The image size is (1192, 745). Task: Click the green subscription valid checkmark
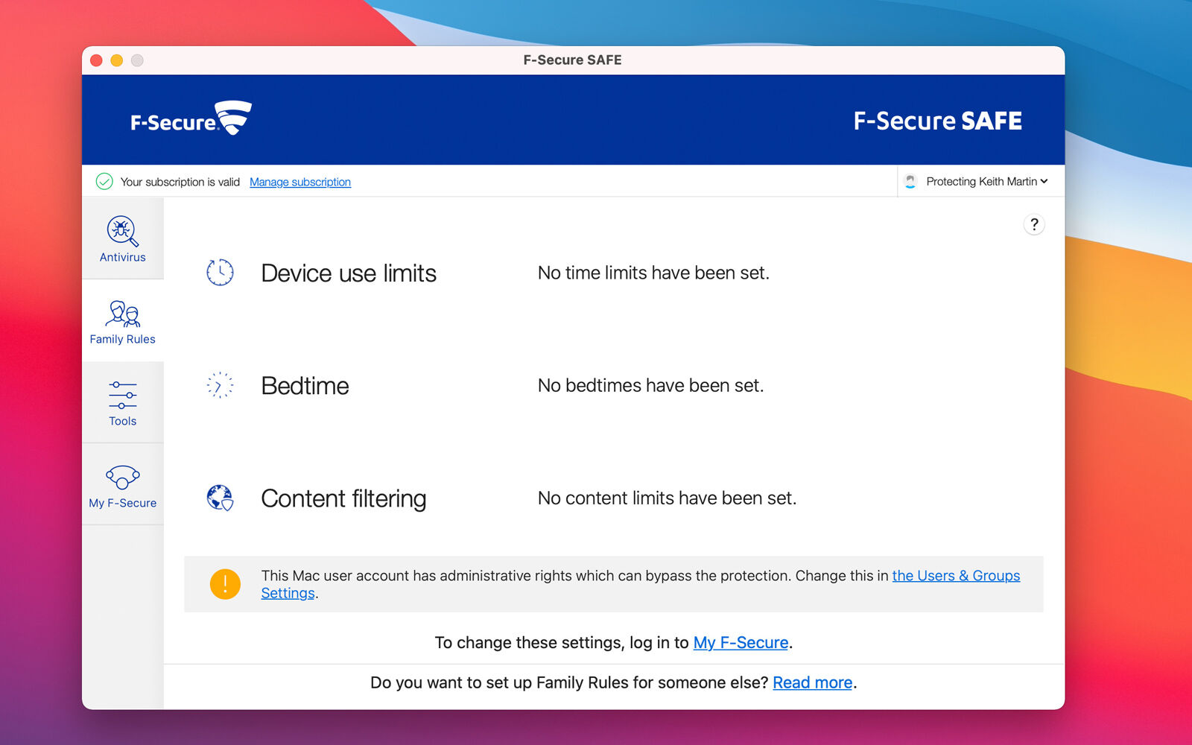(104, 181)
